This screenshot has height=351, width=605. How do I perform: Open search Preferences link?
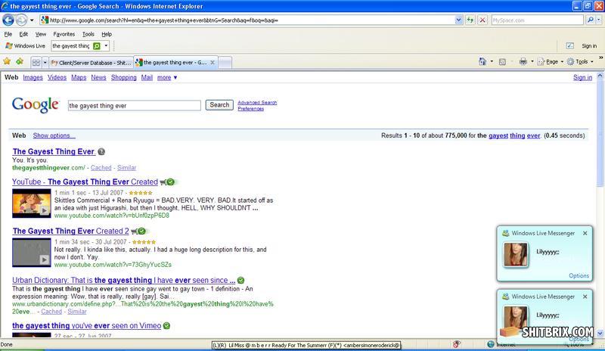[x=251, y=108]
